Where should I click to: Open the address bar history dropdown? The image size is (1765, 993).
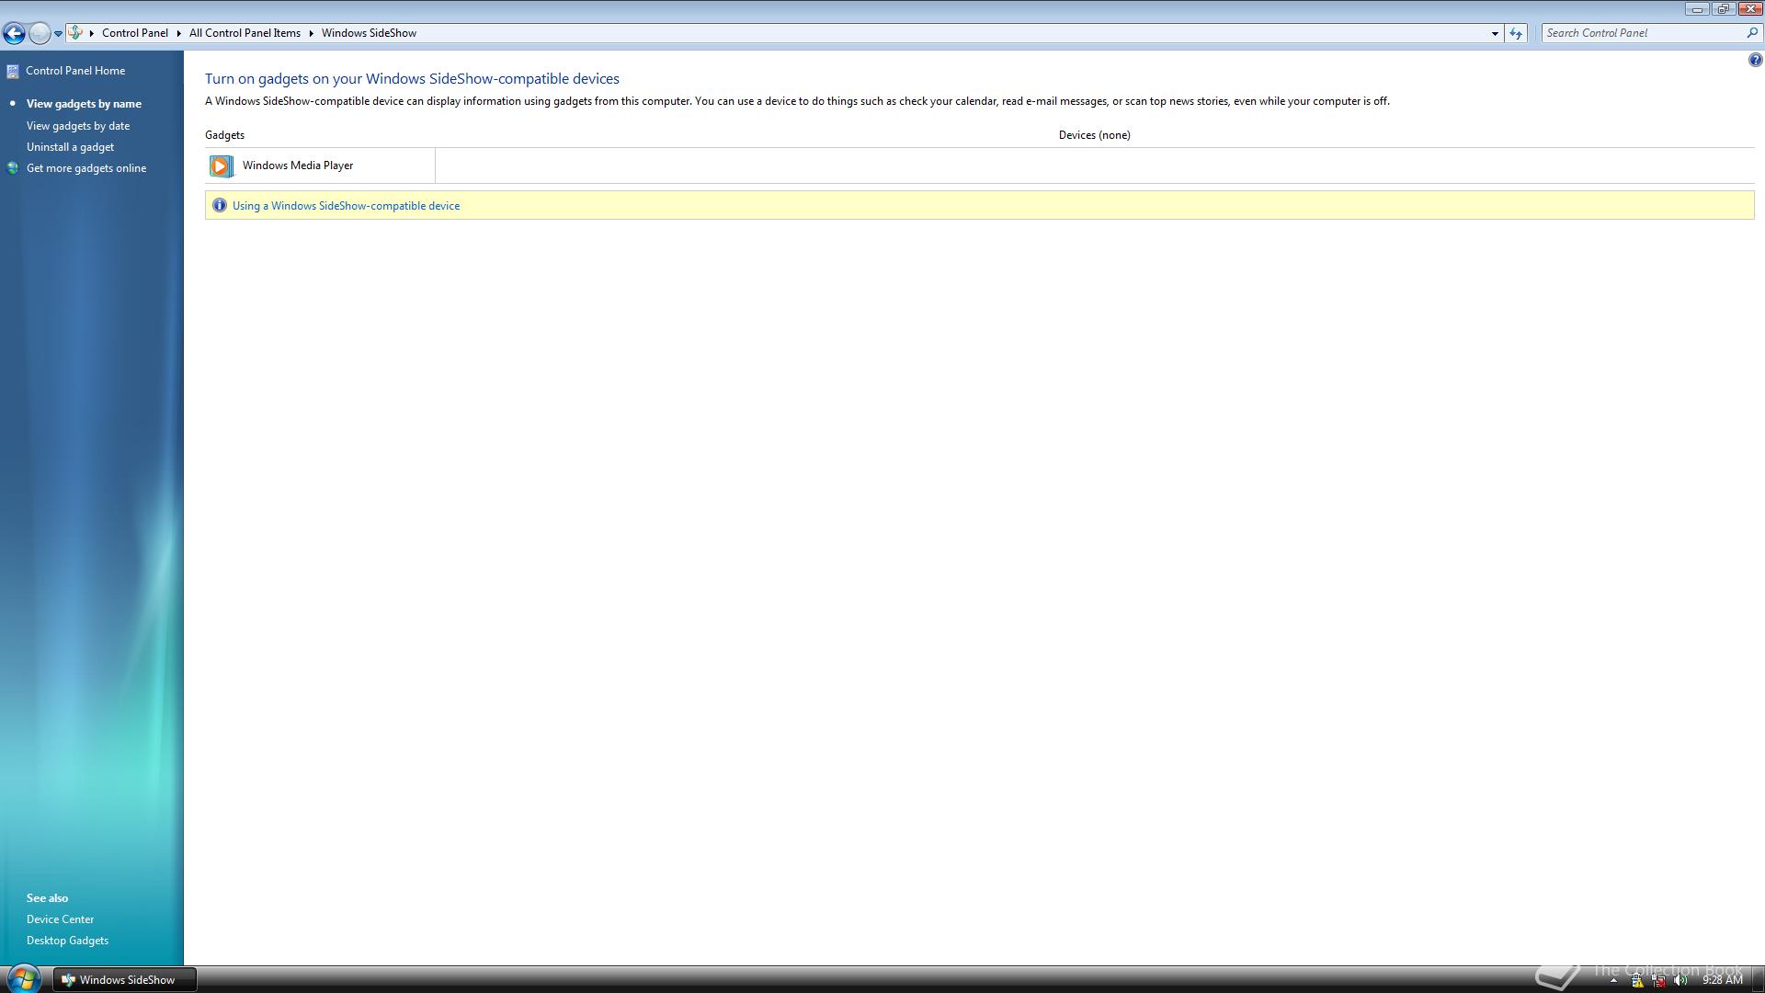click(1495, 33)
